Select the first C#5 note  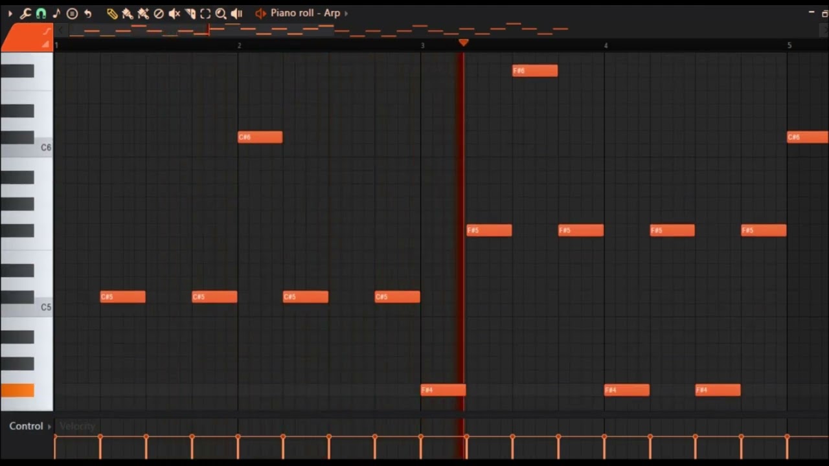coord(123,297)
